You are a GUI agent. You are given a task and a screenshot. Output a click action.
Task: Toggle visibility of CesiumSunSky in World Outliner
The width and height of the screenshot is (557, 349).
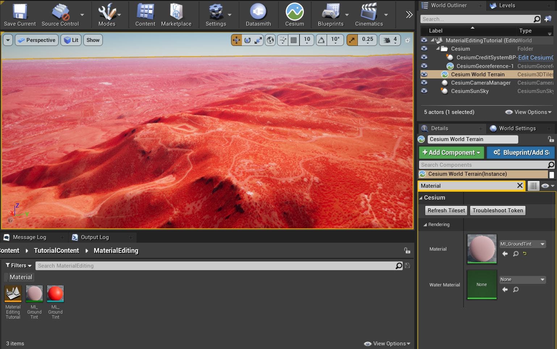(424, 91)
